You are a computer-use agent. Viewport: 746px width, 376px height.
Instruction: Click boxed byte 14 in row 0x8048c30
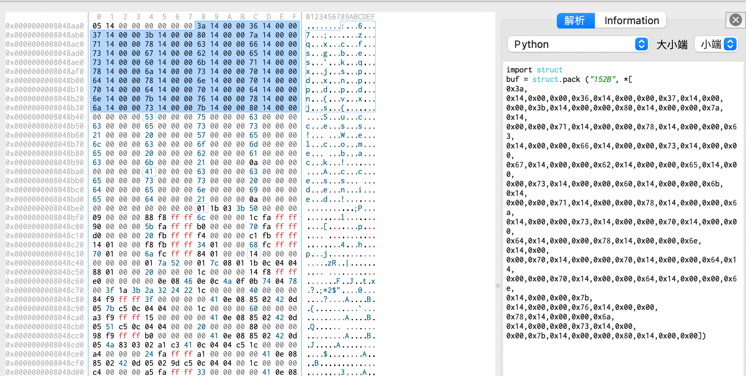coord(254,254)
